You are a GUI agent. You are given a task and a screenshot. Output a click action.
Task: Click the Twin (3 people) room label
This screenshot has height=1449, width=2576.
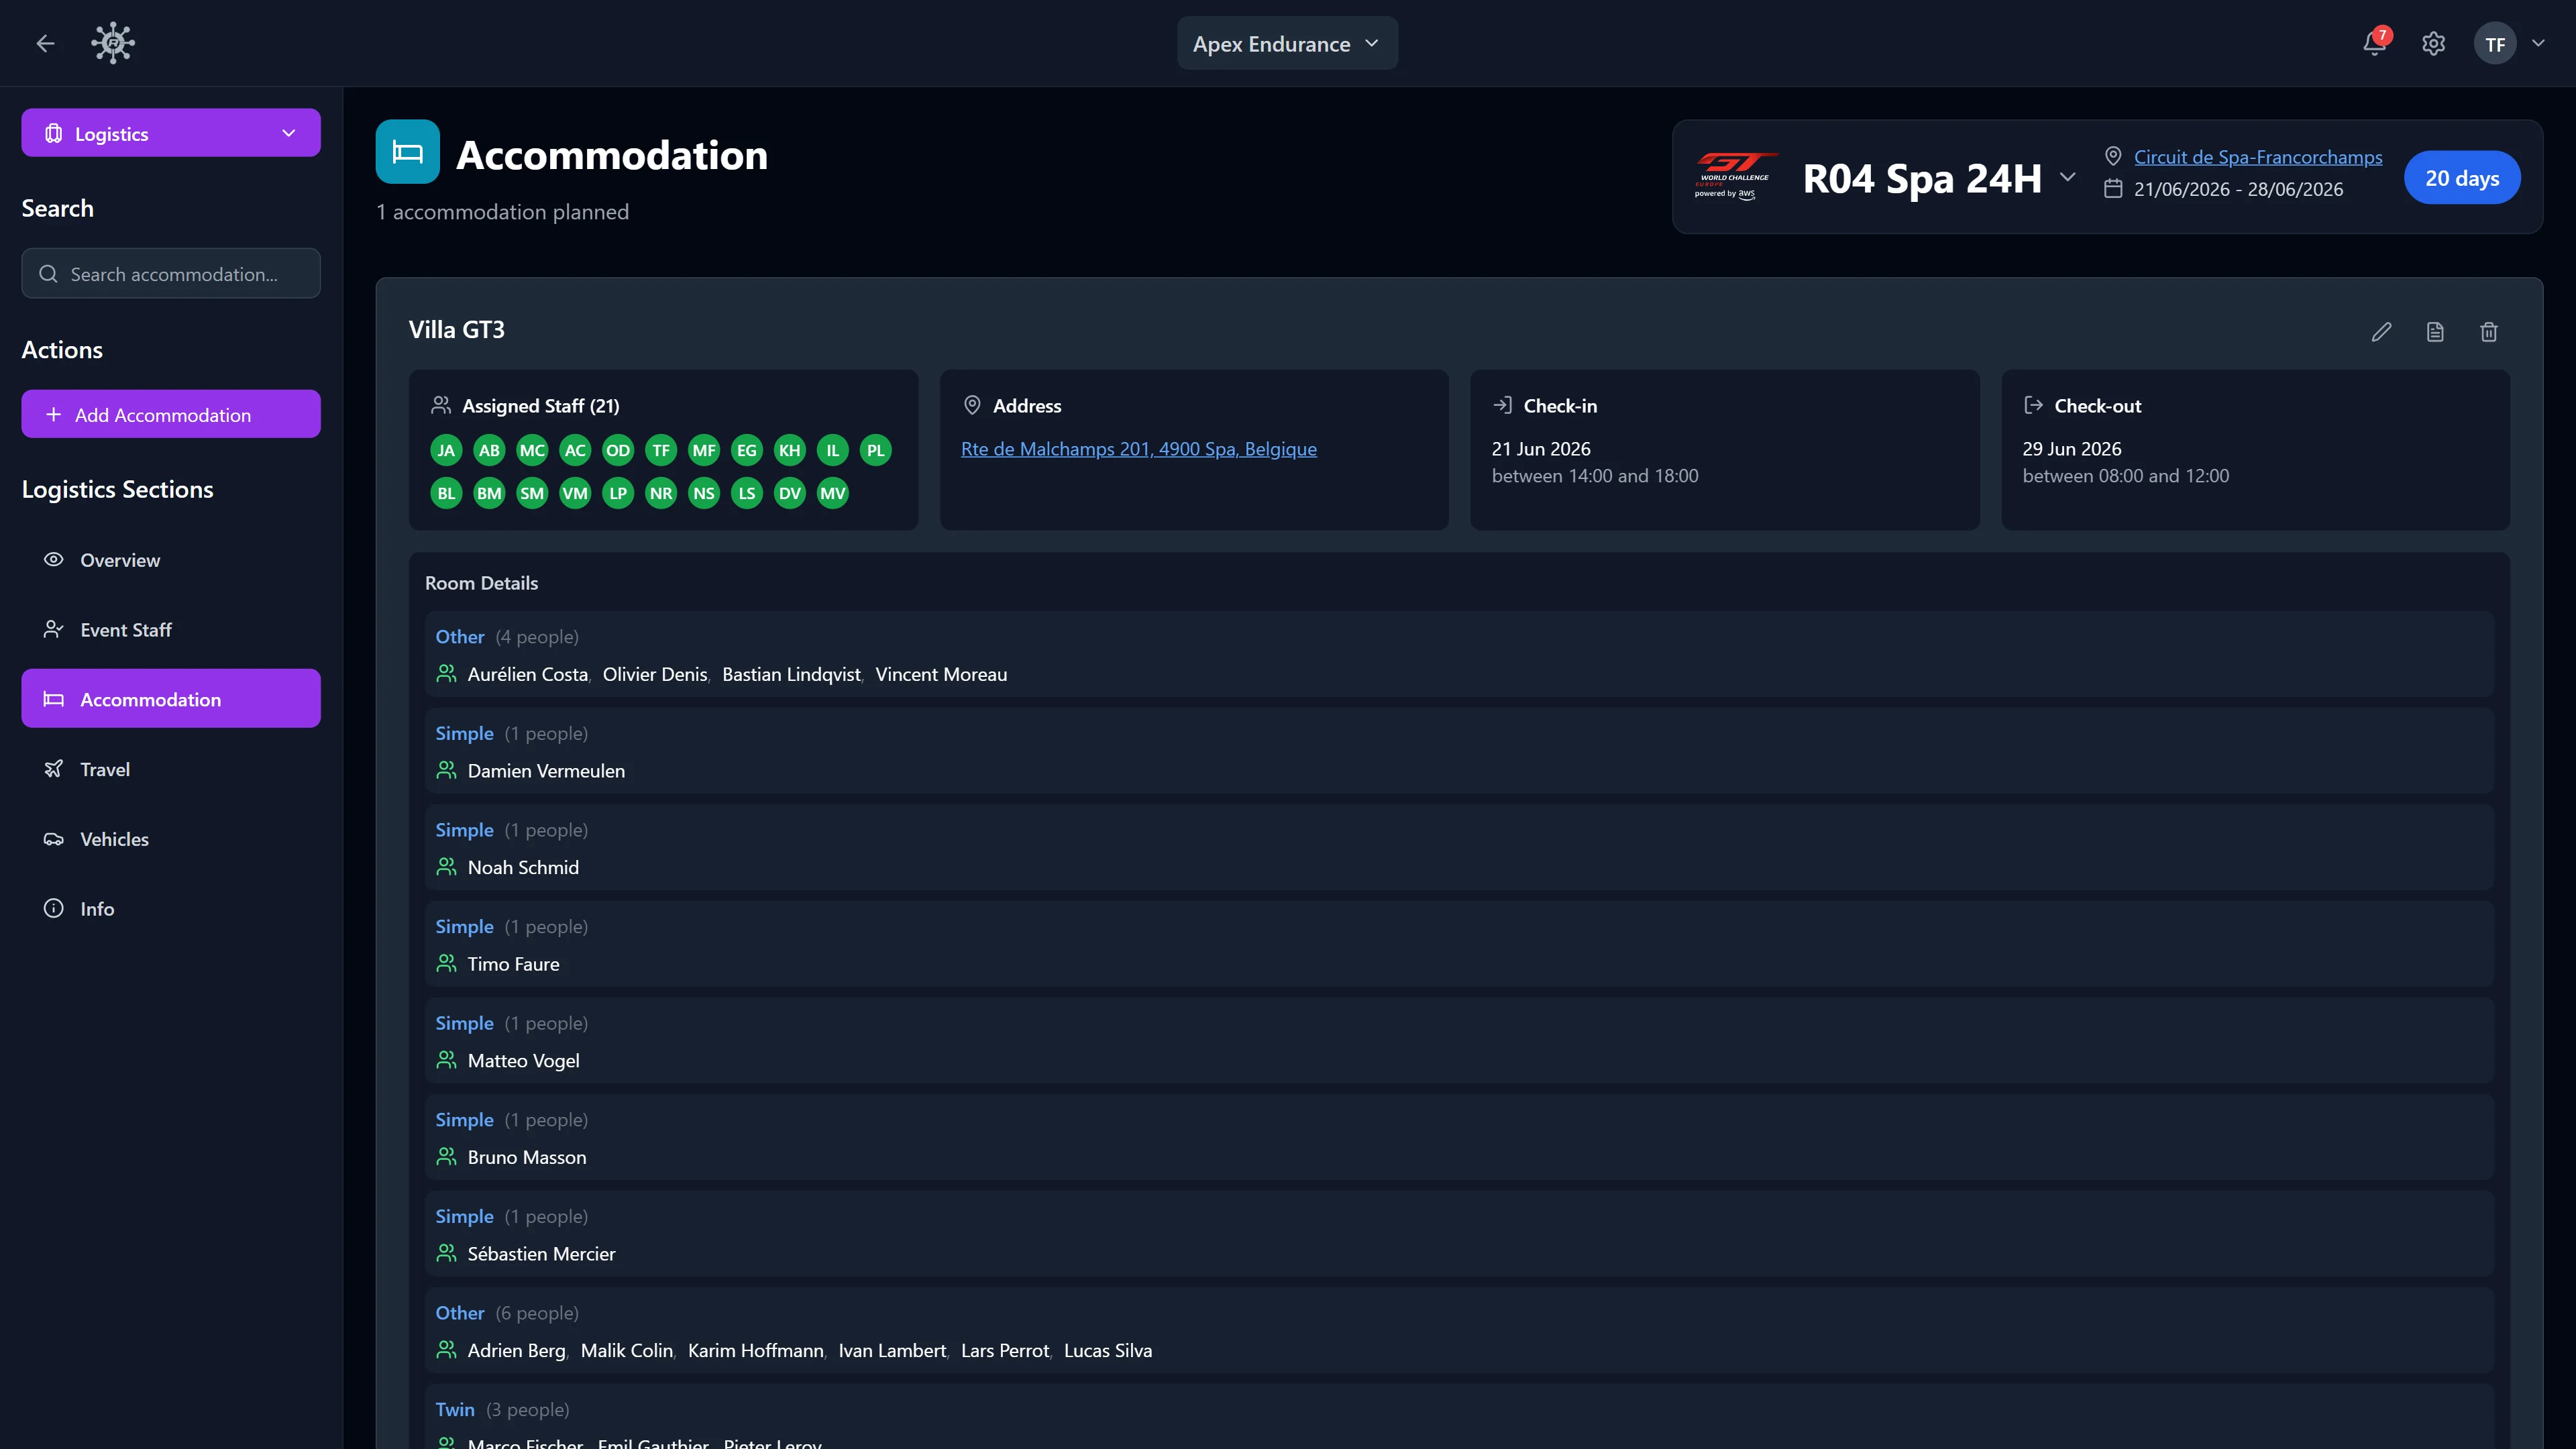click(x=502, y=1409)
